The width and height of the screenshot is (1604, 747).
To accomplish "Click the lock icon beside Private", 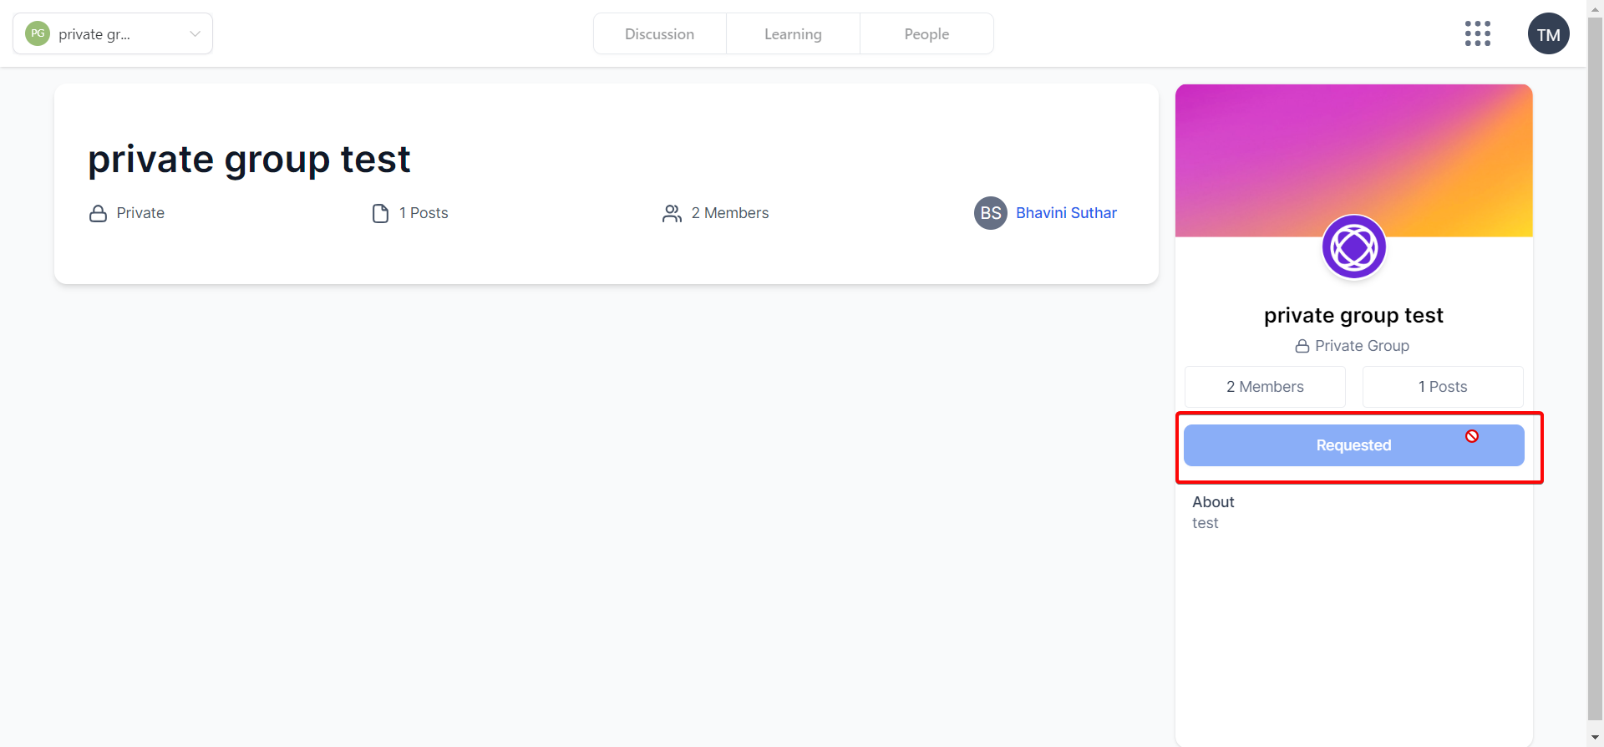I will [x=98, y=214].
